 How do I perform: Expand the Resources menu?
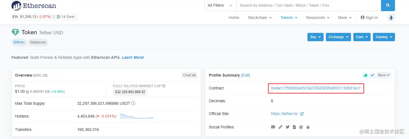pos(318,18)
